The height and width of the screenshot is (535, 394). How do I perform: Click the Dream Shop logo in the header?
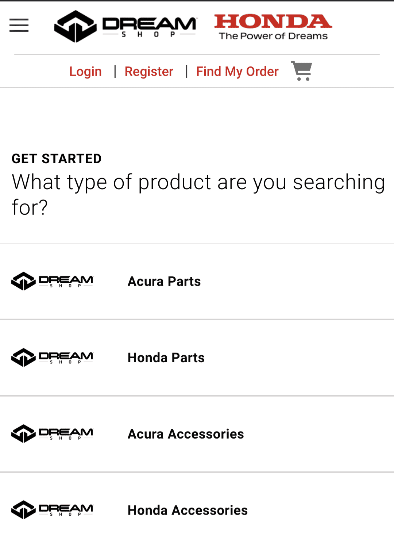(125, 26)
